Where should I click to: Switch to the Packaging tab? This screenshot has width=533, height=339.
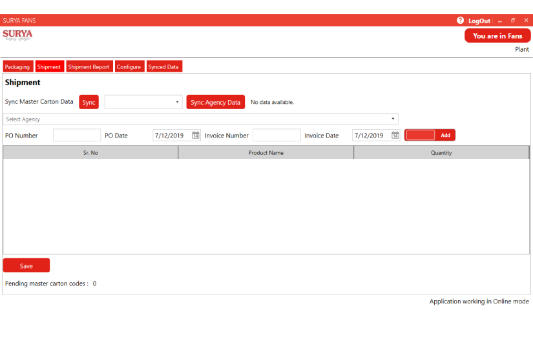18,67
